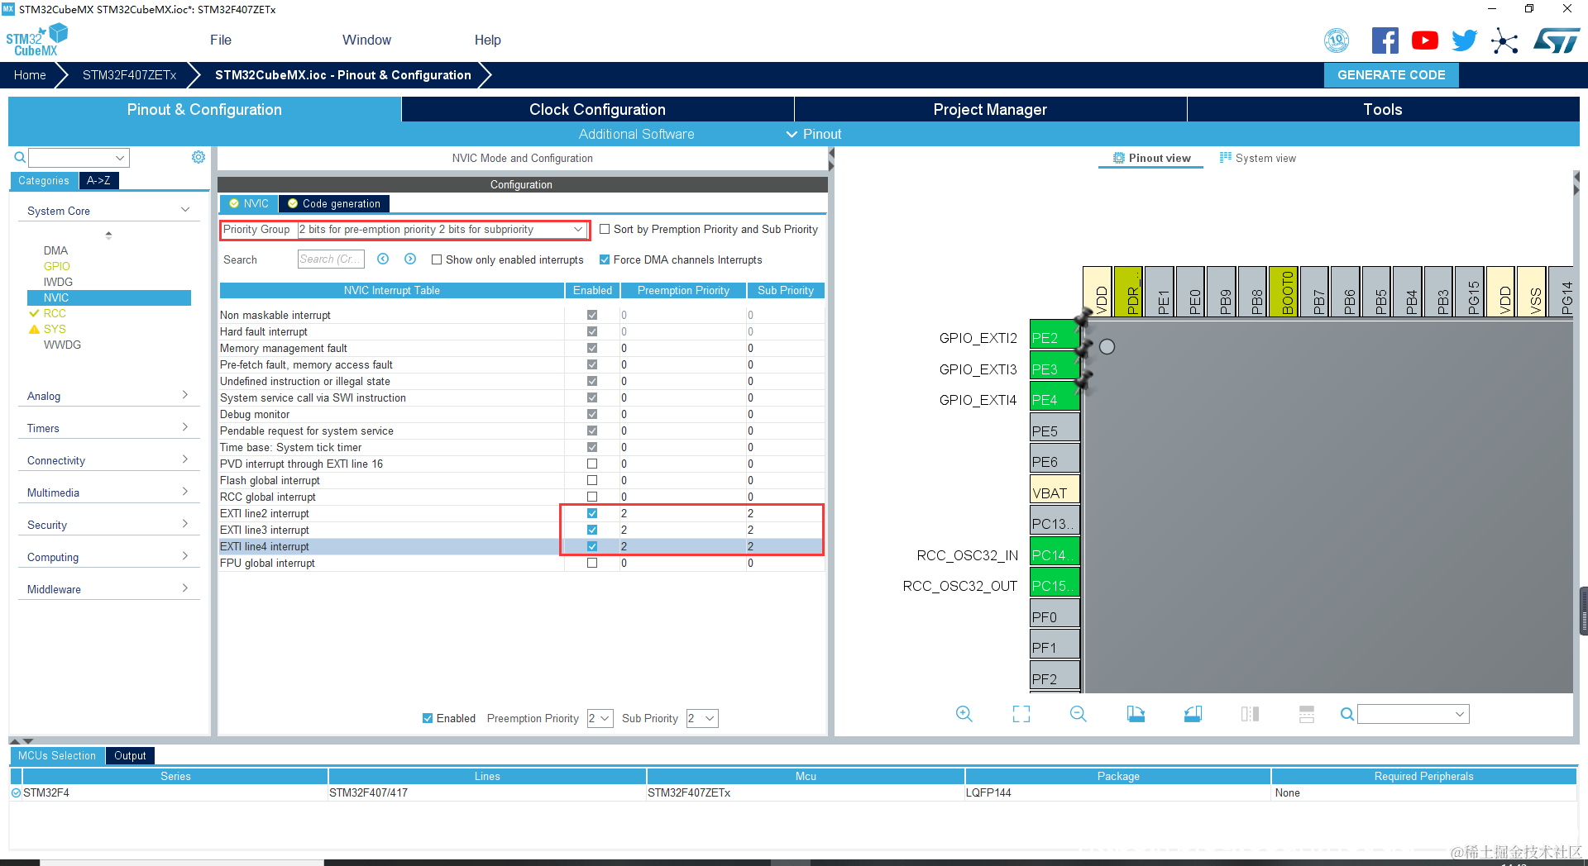Rotate chip clockwise icon
Viewport: 1588px width, 866px height.
1136,714
